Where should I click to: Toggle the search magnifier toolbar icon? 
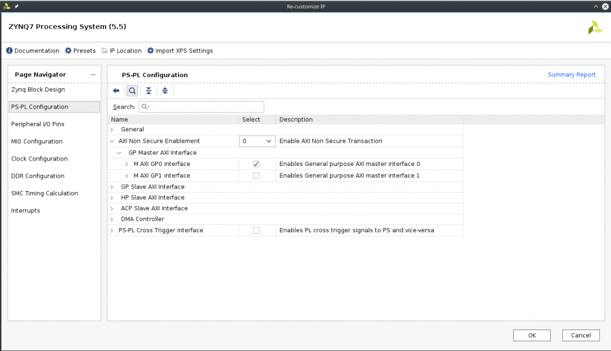pyautogui.click(x=132, y=91)
